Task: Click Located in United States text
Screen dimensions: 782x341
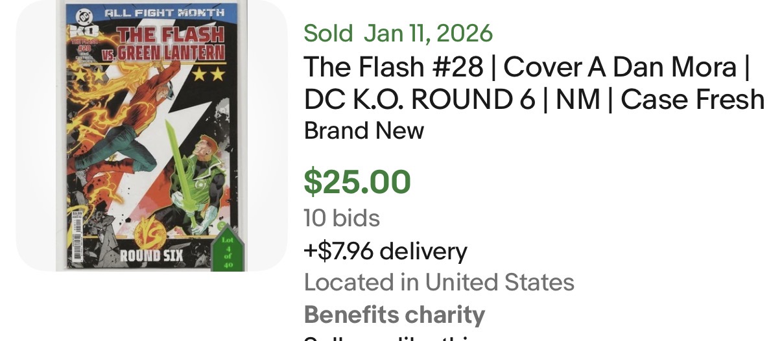Action: click(x=439, y=282)
